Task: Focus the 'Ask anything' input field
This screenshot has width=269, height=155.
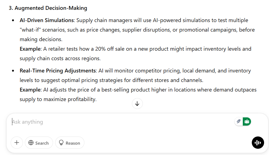Action: coord(120,122)
